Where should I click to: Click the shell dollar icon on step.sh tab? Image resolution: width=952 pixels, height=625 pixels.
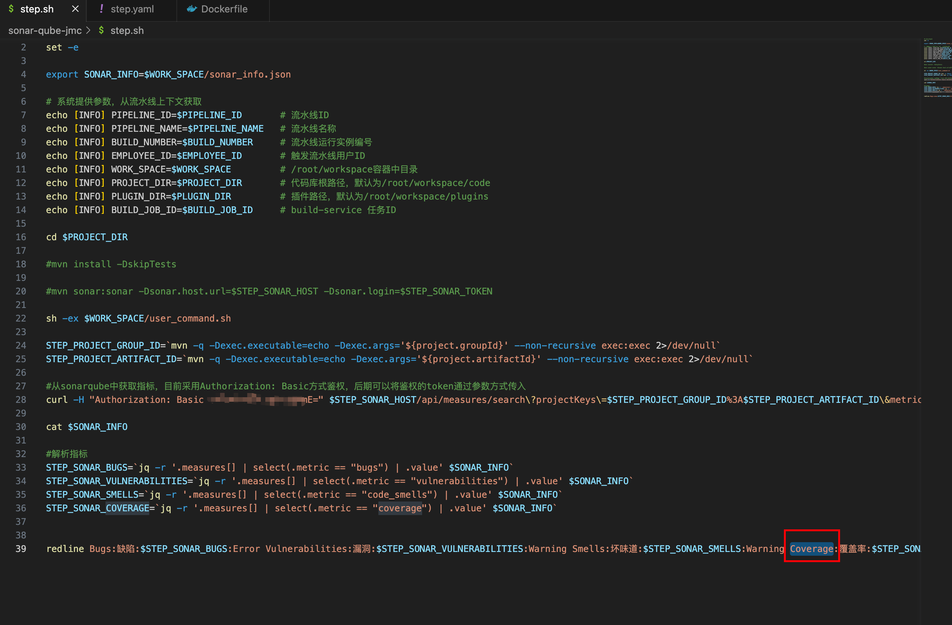point(11,9)
